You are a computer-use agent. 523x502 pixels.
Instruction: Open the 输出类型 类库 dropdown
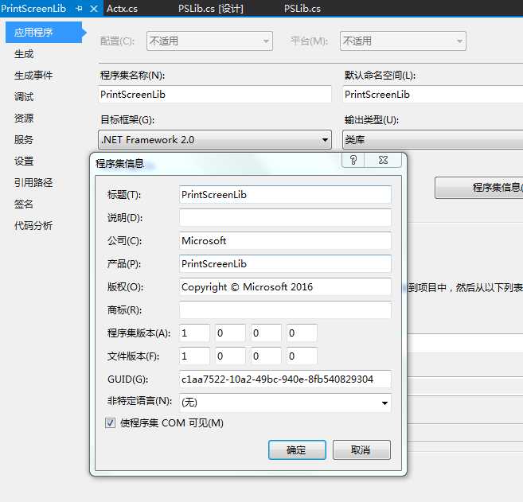pos(432,140)
